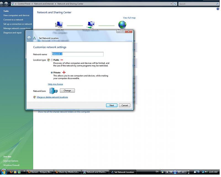
Task: Launch the green Quick Launch icon
Action: coord(19,172)
